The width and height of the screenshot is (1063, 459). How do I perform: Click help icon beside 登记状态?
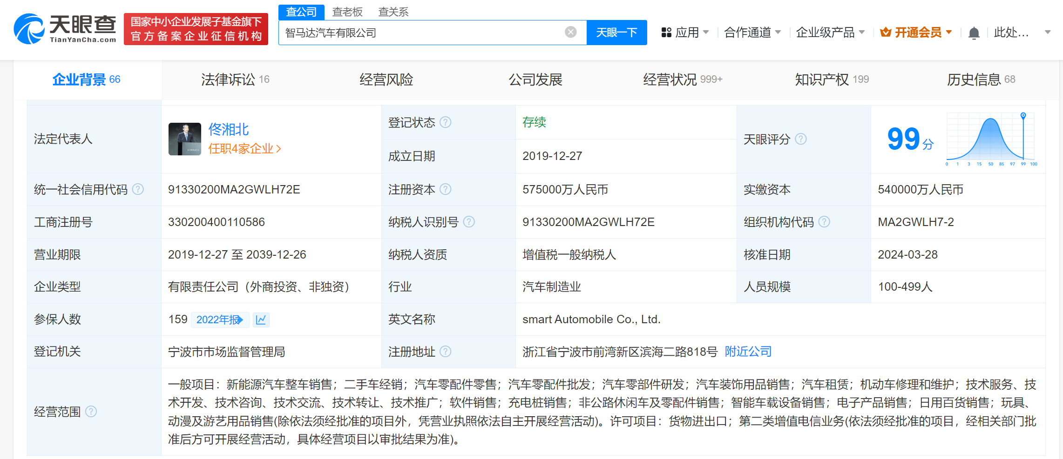click(446, 122)
